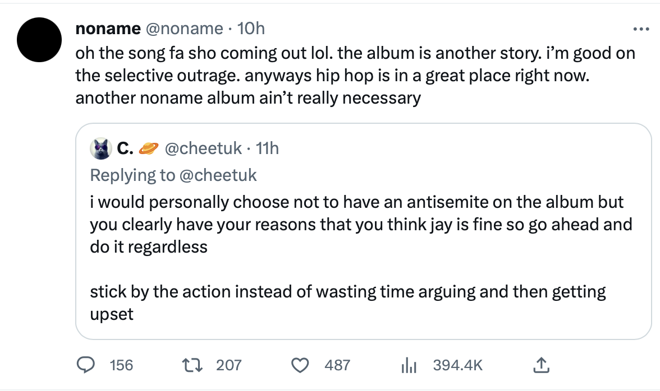Click the @cheetuk handle in quoted header
Screen dimensions: 660x391
pyautogui.click(x=203, y=148)
